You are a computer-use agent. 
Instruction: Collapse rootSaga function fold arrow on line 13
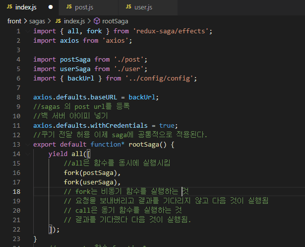[x=28, y=145]
